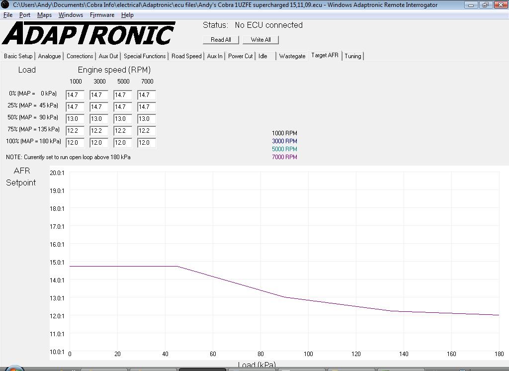Switch to the Analogue tab
Viewport: 509px width, 371px height.
pyautogui.click(x=49, y=56)
